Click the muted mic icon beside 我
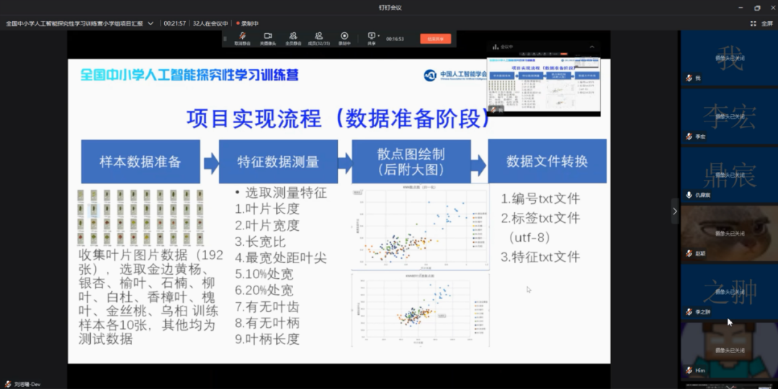Viewport: 778px width, 389px height. point(689,78)
